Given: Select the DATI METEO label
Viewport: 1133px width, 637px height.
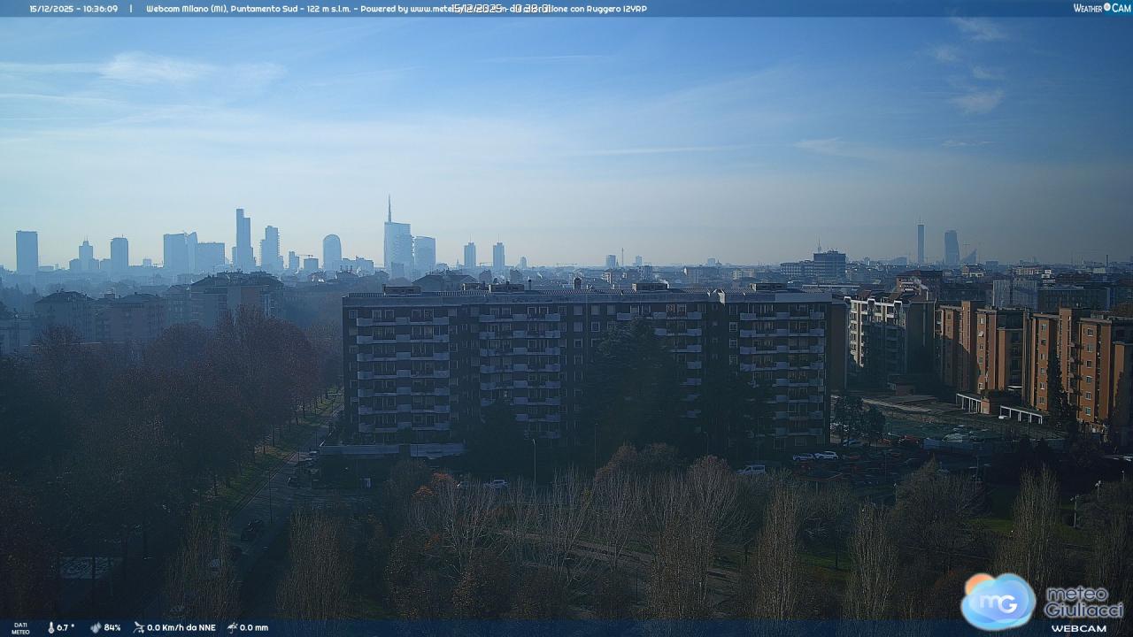Looking at the screenshot, I should click(x=20, y=627).
